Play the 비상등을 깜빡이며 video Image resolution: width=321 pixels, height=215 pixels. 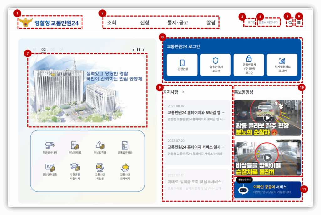[x=268, y=157]
